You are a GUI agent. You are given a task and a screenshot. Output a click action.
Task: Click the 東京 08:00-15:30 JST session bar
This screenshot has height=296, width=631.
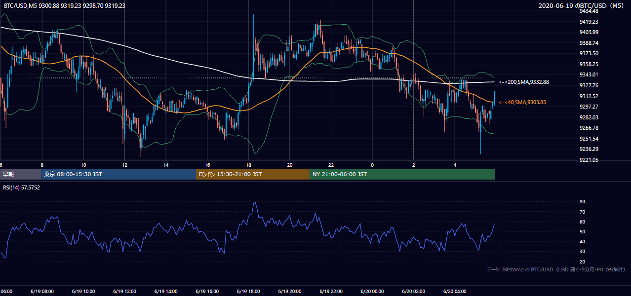[118, 174]
